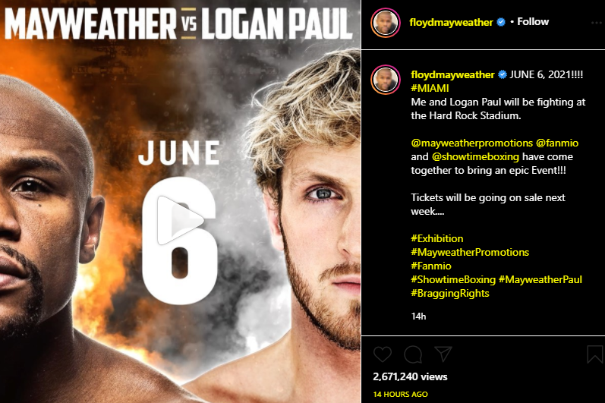Open #BraggingRights hashtag
This screenshot has height=403, width=605.
pyautogui.click(x=450, y=293)
